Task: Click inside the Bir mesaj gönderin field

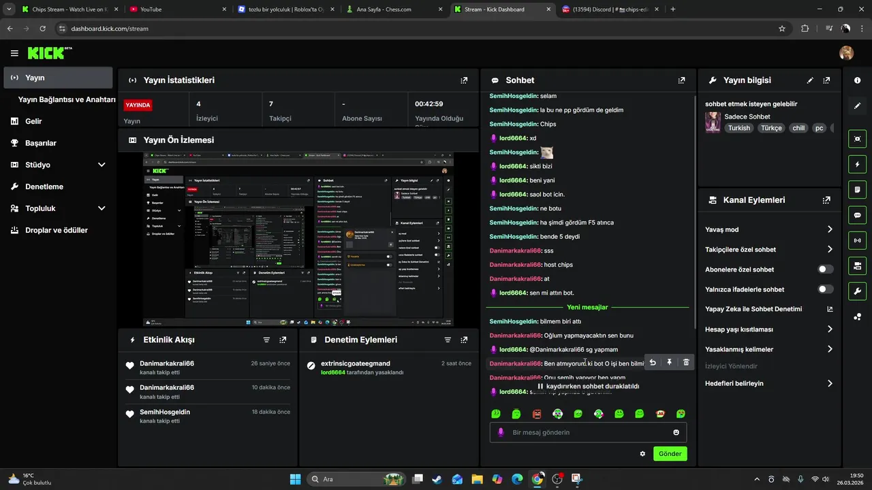Action: pos(588,432)
